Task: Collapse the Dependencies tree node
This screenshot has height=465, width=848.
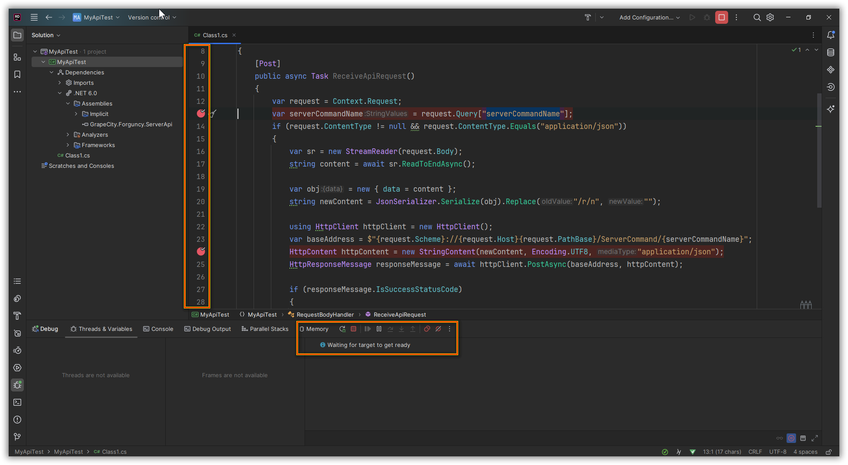Action: click(51, 72)
